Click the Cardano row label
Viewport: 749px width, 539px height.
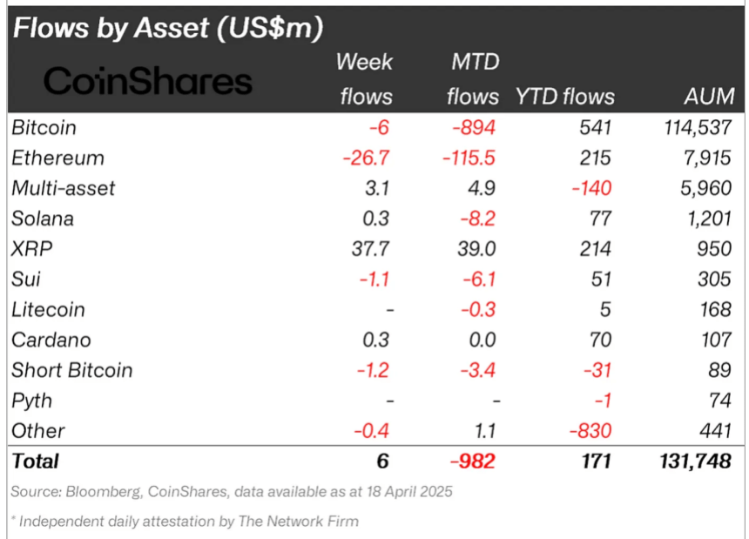(x=51, y=340)
